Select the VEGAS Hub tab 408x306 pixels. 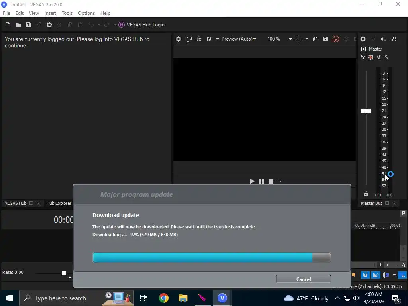16,203
